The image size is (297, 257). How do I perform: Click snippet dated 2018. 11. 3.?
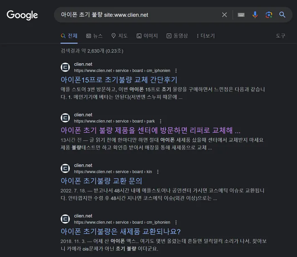164,245
